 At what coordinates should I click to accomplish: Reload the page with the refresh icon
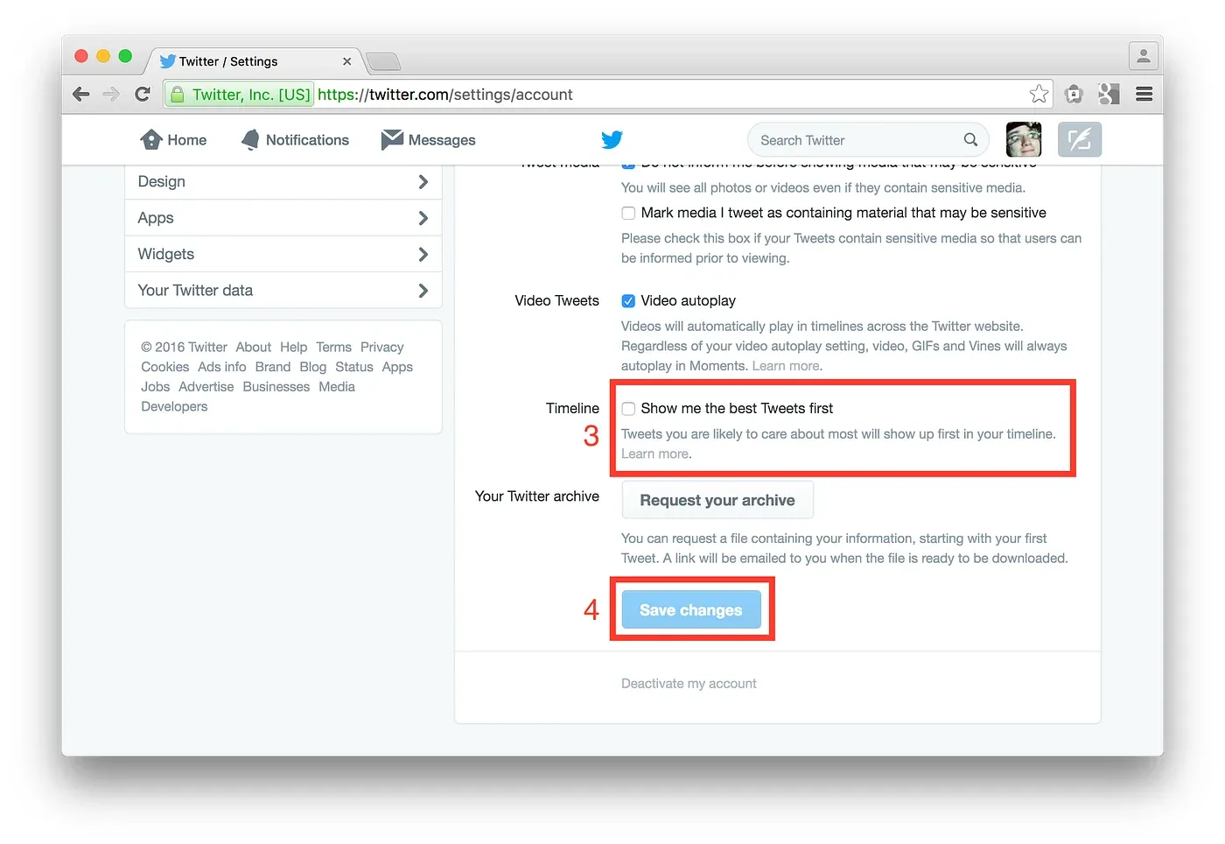[x=142, y=94]
